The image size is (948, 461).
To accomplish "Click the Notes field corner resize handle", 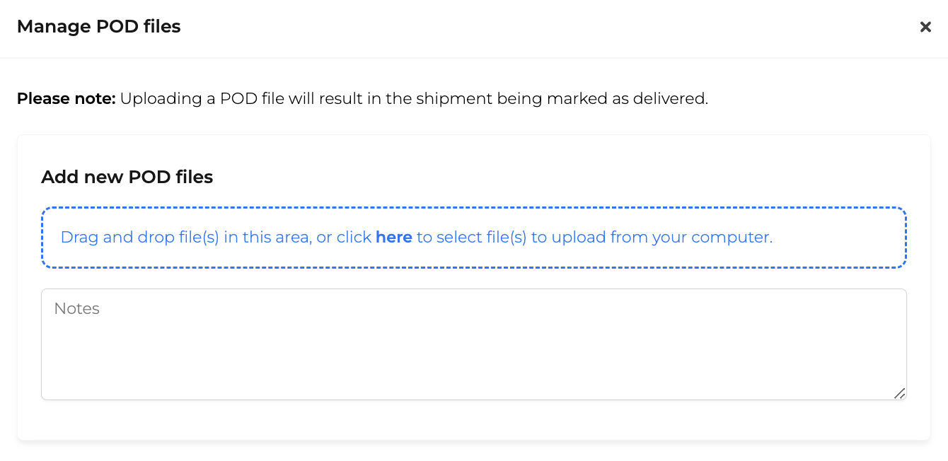I will coord(899,393).
